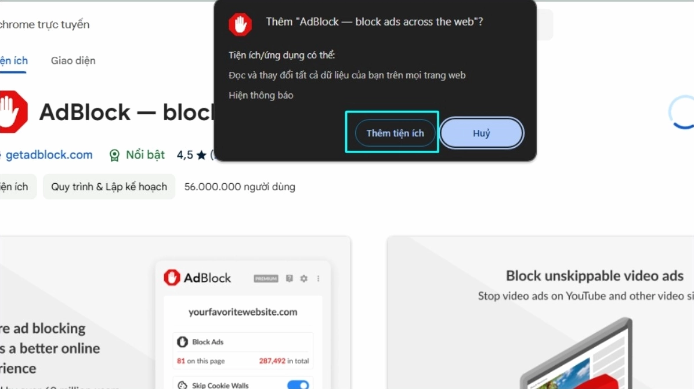The height and width of the screenshot is (389, 694).
Task: Click the Block unskippable video ads slide
Action: click(x=541, y=312)
